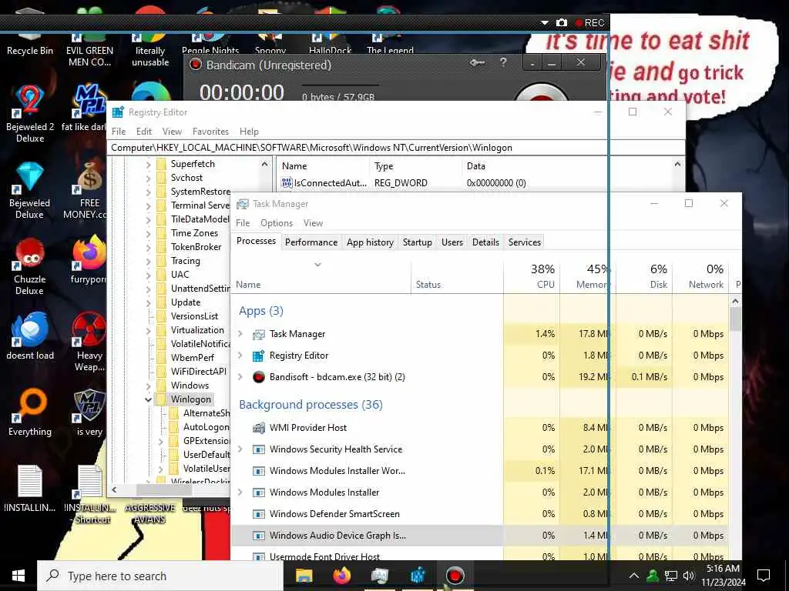Viewport: 789px width, 591px height.
Task: Open Firefox from the taskbar
Action: click(341, 576)
